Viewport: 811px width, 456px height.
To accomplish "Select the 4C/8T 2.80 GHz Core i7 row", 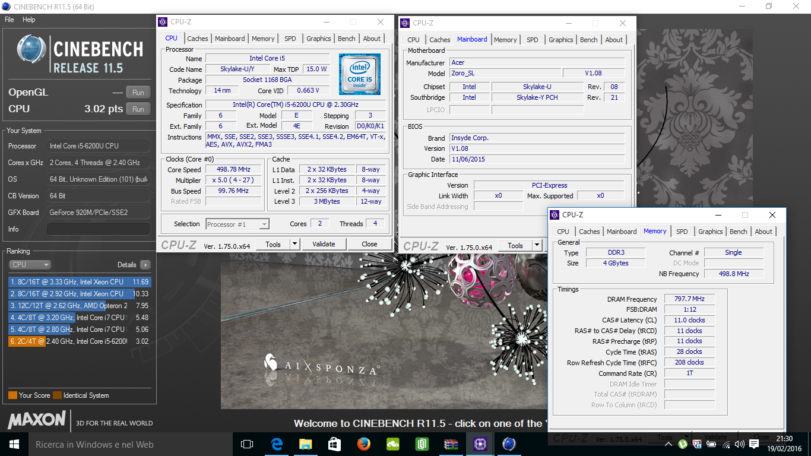I will (80, 330).
